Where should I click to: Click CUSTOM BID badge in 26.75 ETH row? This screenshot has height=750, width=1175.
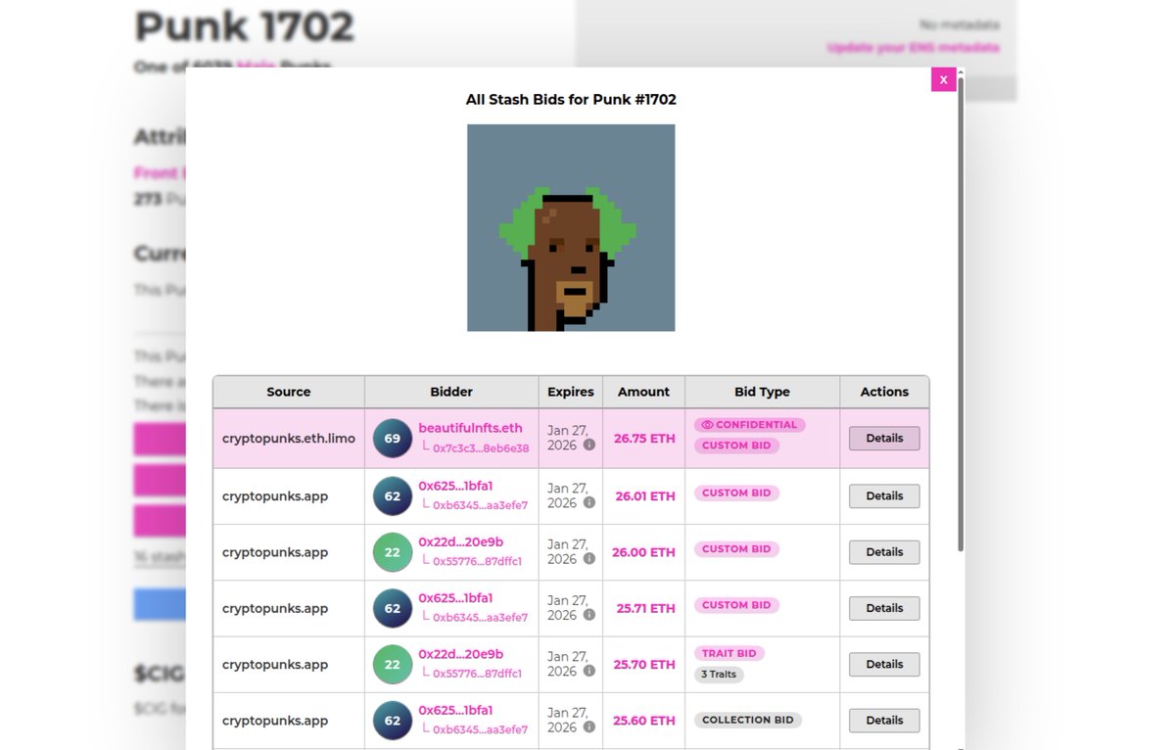point(736,445)
